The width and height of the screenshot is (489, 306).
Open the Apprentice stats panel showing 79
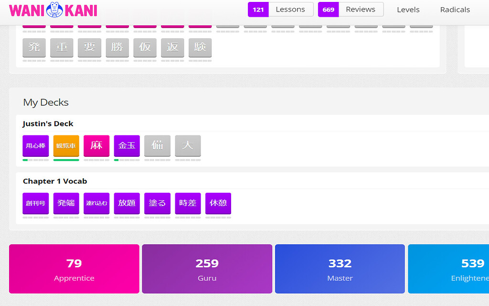tap(74, 269)
